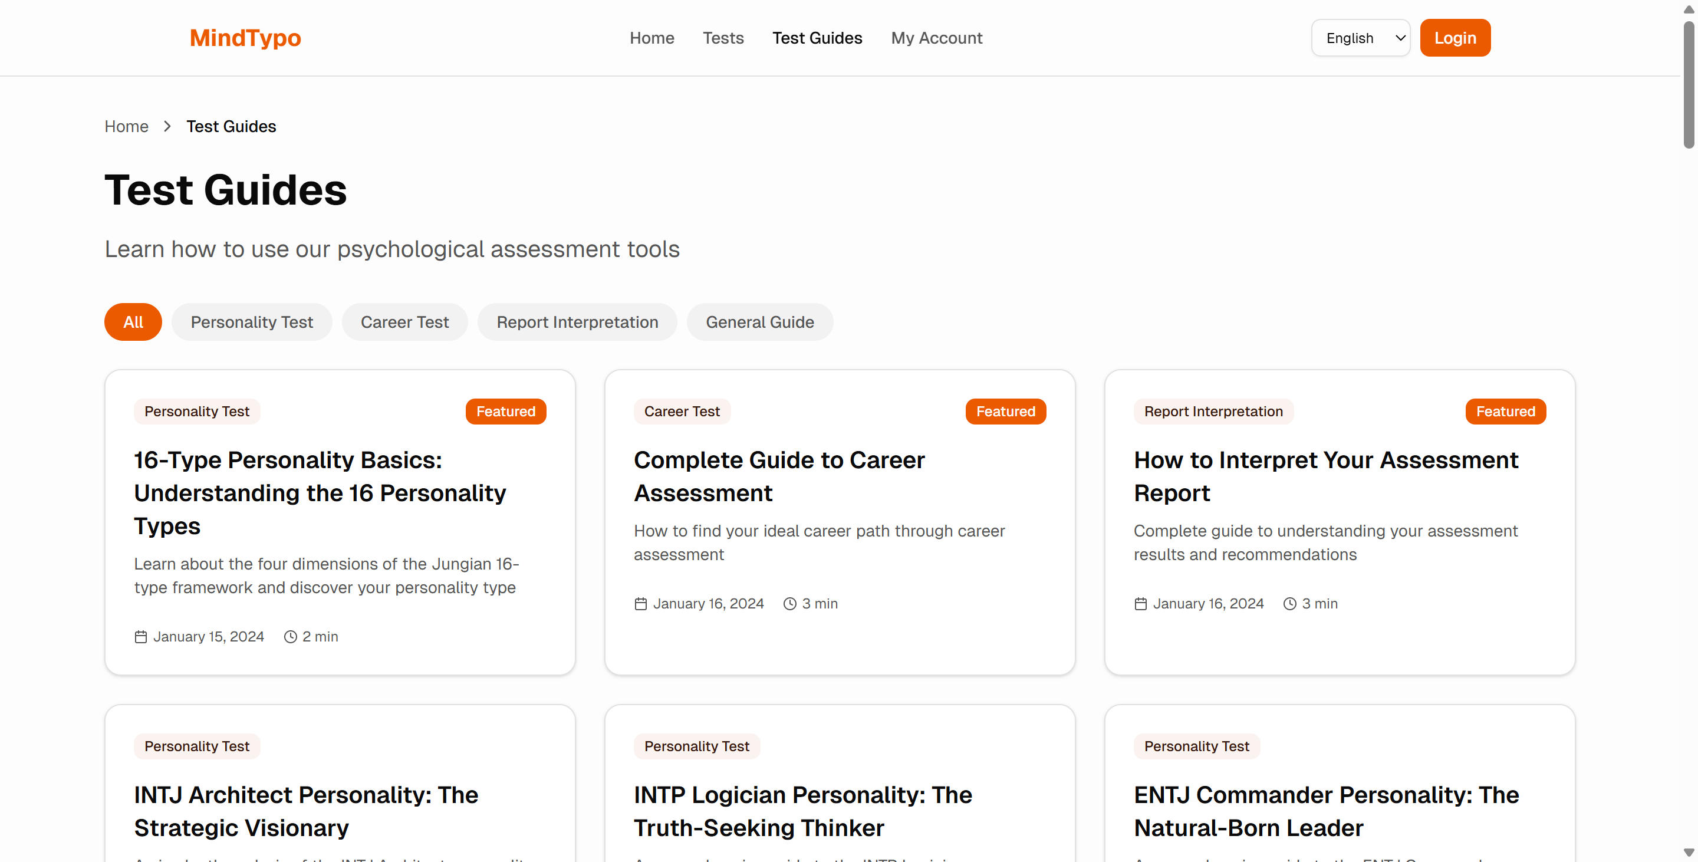The width and height of the screenshot is (1698, 862).
Task: Filter guides by General Guide
Action: click(759, 321)
